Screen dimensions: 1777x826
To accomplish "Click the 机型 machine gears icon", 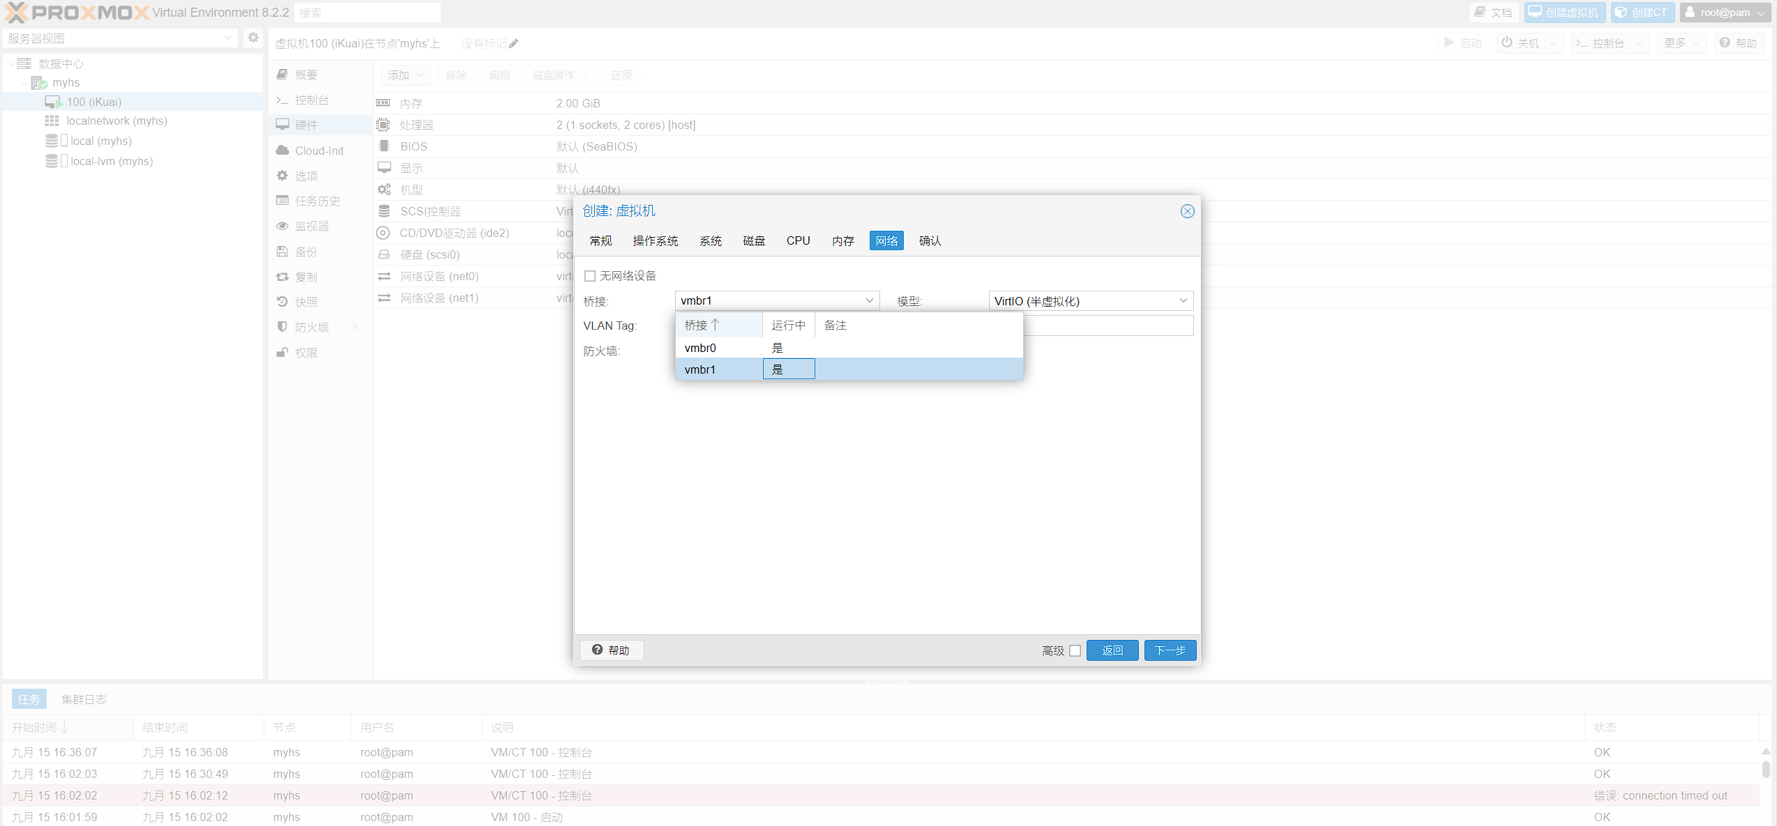I will pos(384,189).
